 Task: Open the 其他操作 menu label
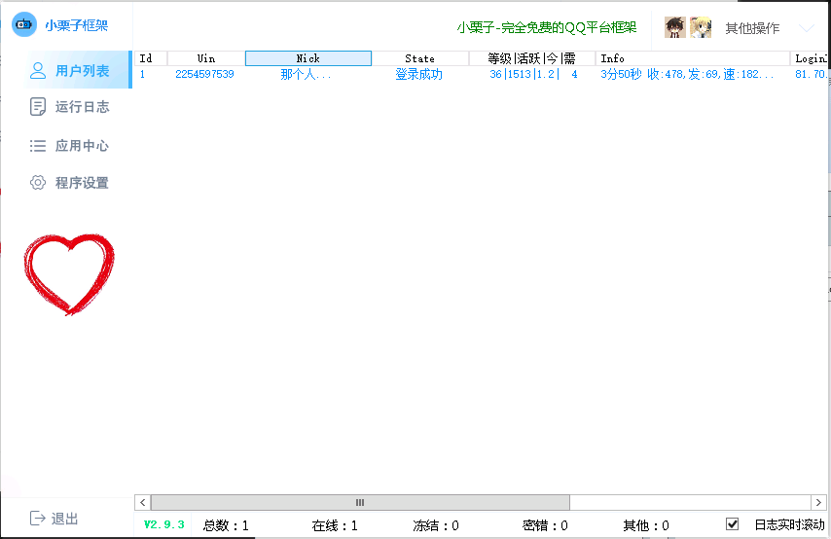[x=752, y=28]
